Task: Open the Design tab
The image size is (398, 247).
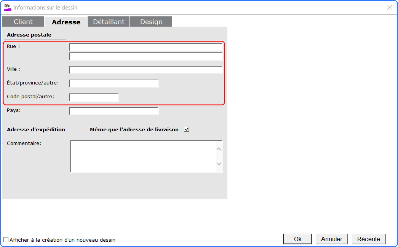Action: 151,22
